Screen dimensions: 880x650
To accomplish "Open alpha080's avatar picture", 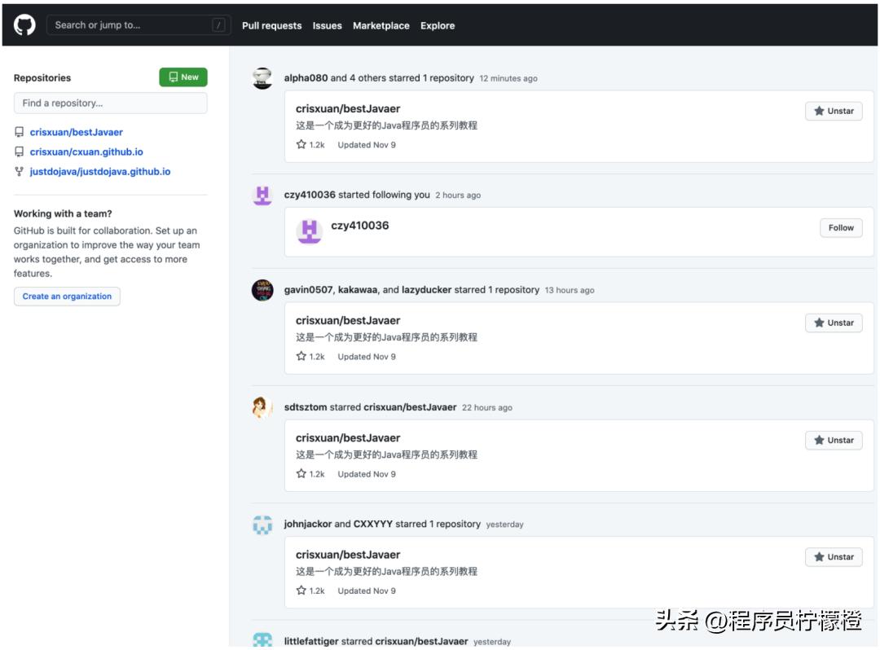I will coord(262,78).
